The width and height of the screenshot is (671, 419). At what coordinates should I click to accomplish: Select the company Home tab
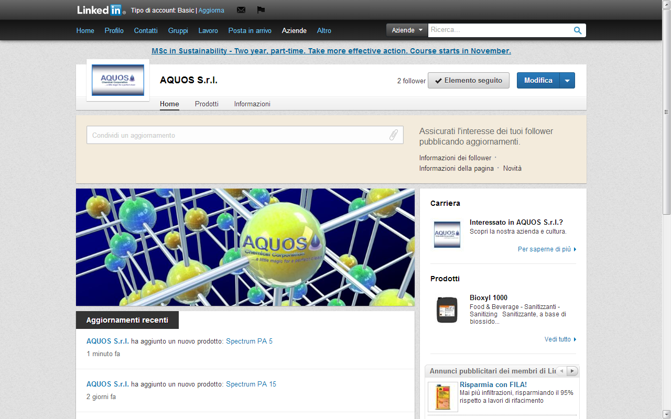[x=169, y=104]
